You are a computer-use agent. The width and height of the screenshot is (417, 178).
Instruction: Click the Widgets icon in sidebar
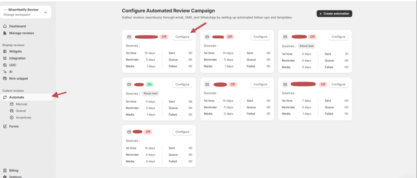click(5, 51)
